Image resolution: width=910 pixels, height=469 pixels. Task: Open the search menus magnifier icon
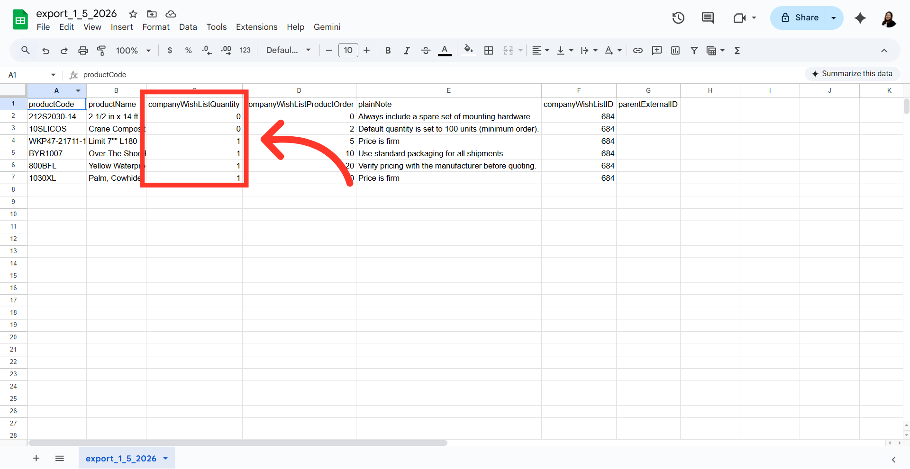click(26, 50)
